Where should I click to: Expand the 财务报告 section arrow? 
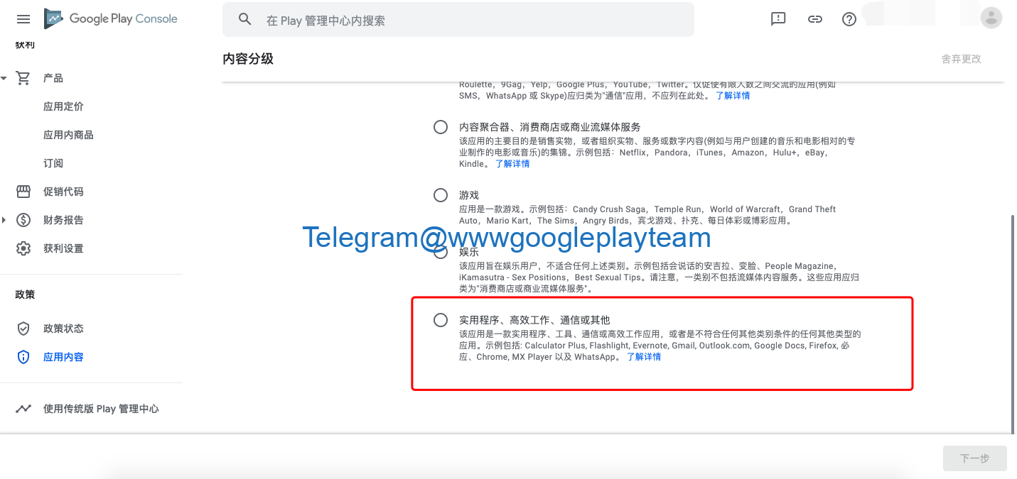coord(4,220)
